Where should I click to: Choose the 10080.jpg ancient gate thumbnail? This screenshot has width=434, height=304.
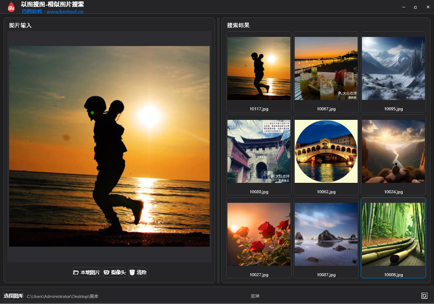(259, 151)
